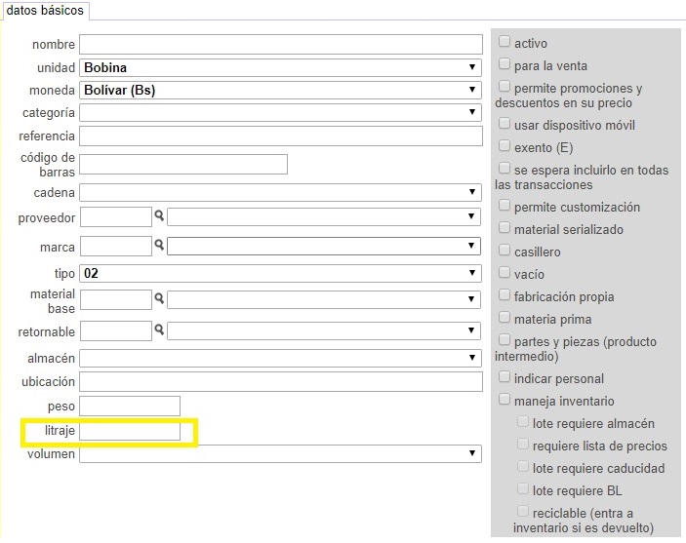Open the volumen dropdown
The image size is (686, 543).
[x=280, y=454]
